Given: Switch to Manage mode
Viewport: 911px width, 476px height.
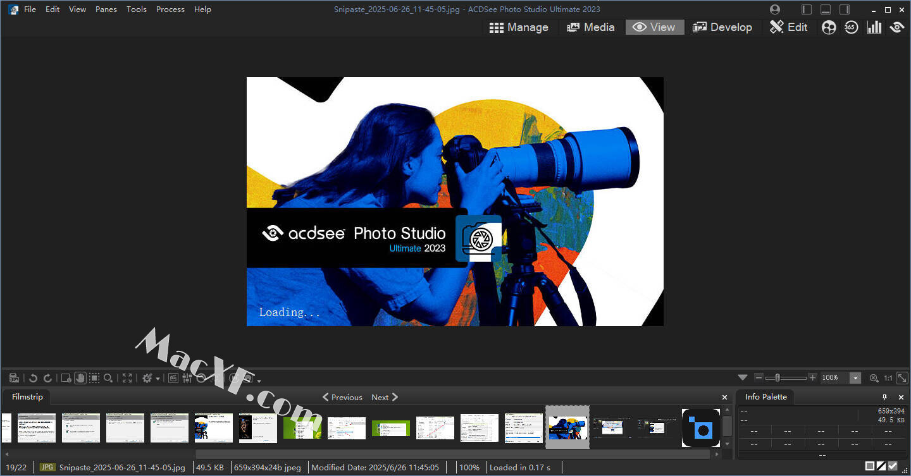Looking at the screenshot, I should [519, 27].
